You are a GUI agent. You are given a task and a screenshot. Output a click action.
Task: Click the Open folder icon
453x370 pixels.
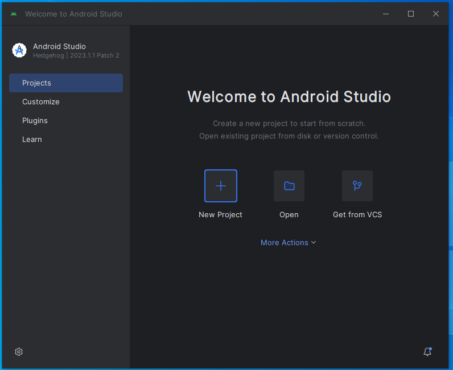pos(289,186)
